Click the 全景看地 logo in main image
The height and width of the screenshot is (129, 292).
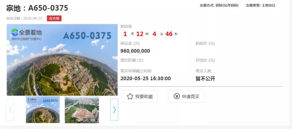point(26,34)
